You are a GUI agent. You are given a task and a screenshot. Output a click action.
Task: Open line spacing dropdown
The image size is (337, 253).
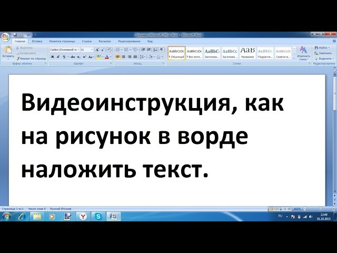143,57
